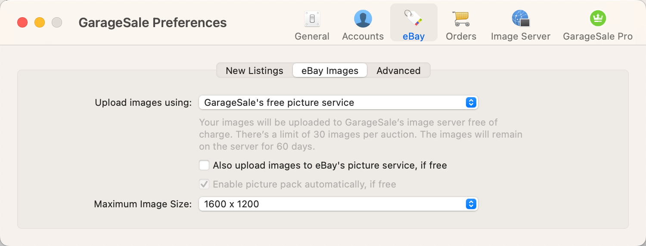Select the eBay Images tab
Image resolution: width=646 pixels, height=246 pixels.
click(330, 71)
